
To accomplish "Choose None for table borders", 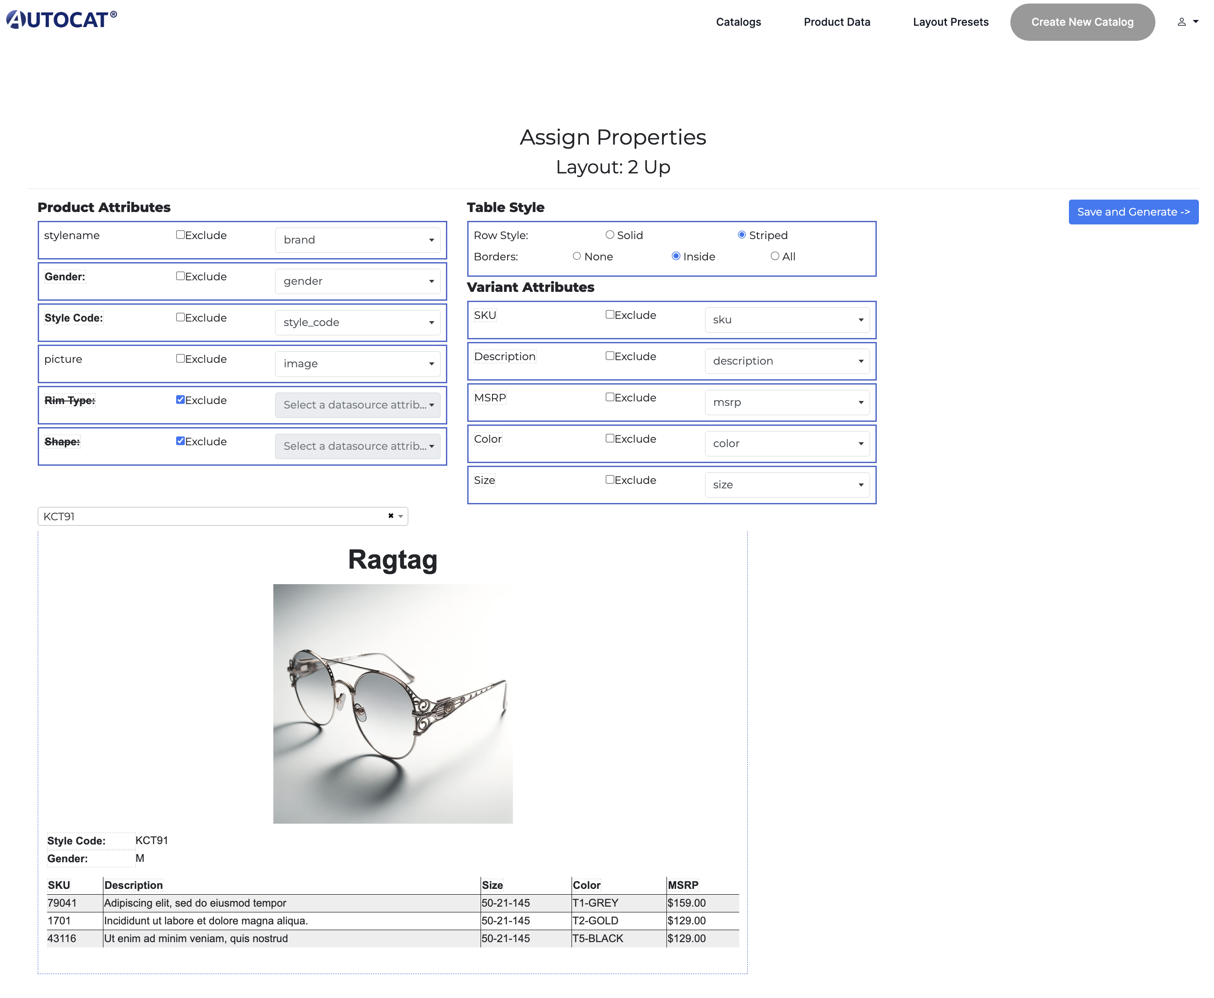I will click(x=577, y=256).
